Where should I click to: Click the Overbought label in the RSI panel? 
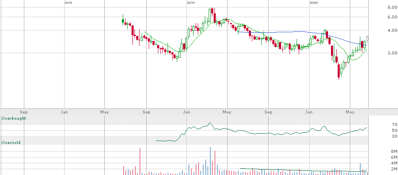pos(14,118)
